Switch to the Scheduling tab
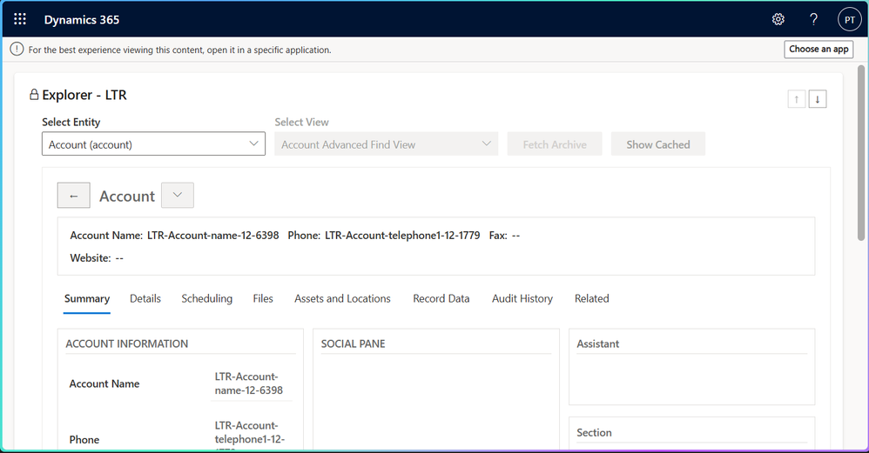The image size is (869, 453). pyautogui.click(x=206, y=299)
